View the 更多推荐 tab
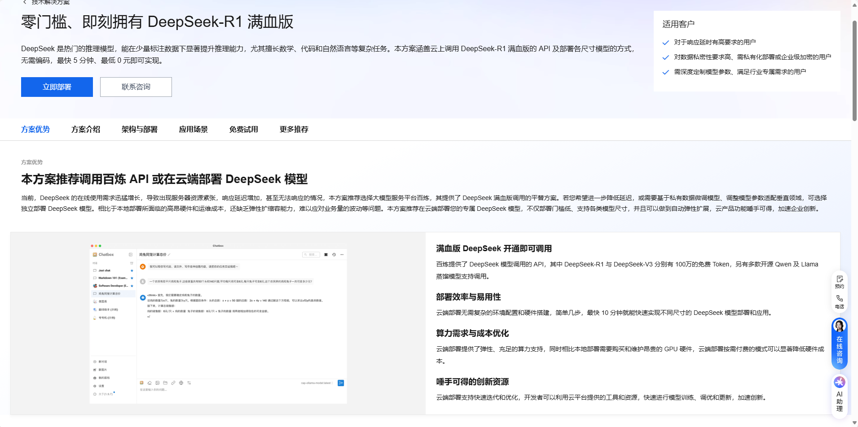The image size is (858, 427). pos(294,129)
